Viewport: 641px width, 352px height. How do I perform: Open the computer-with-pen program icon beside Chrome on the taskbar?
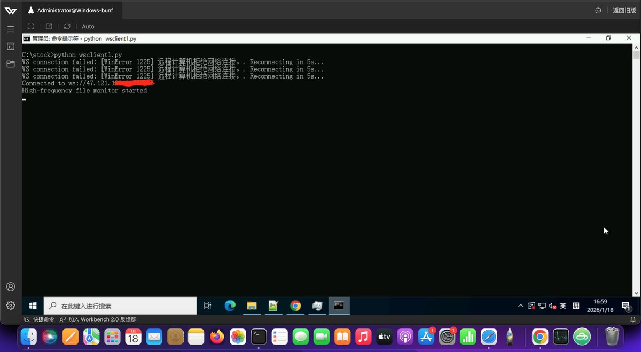[317, 306]
